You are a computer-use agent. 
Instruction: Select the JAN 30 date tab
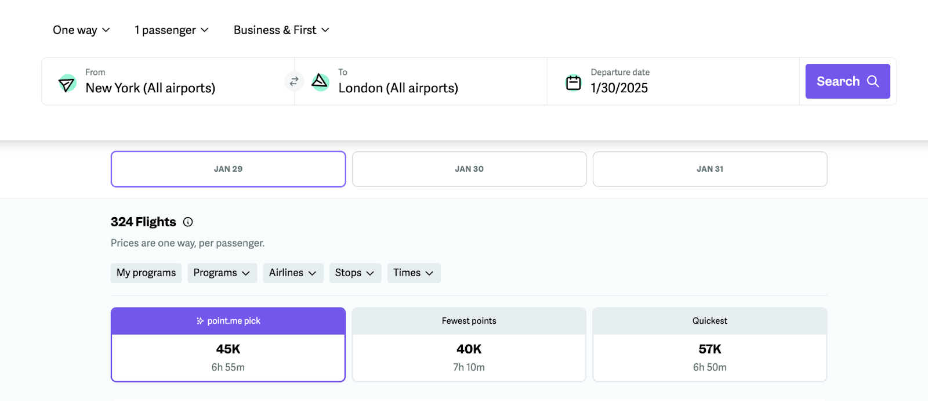click(469, 169)
